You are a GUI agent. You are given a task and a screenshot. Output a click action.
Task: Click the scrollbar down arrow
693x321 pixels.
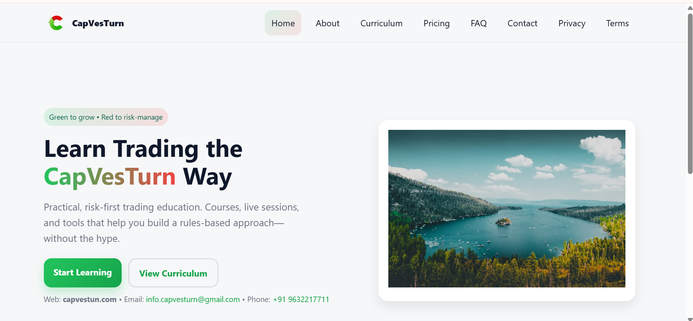(690, 319)
